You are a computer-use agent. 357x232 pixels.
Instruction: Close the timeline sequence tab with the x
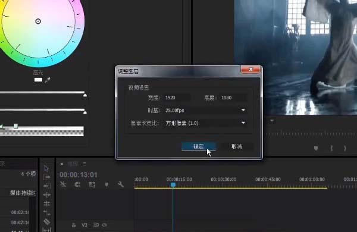click(62, 164)
